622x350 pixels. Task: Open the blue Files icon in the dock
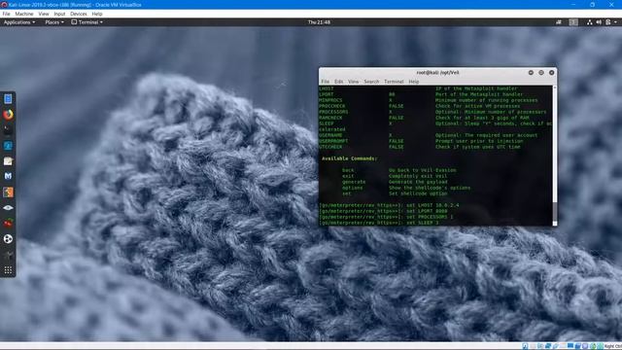pyautogui.click(x=8, y=99)
